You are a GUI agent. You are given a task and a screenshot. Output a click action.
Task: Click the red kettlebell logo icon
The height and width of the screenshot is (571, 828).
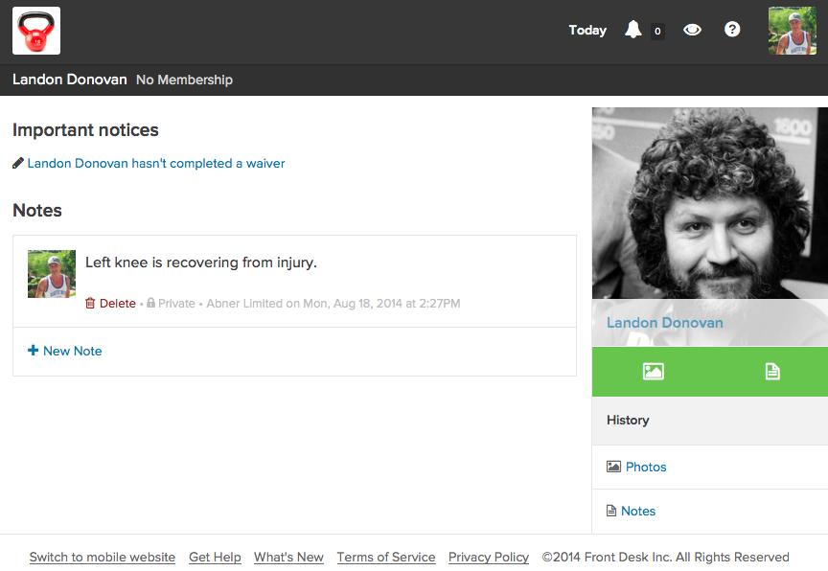click(36, 31)
